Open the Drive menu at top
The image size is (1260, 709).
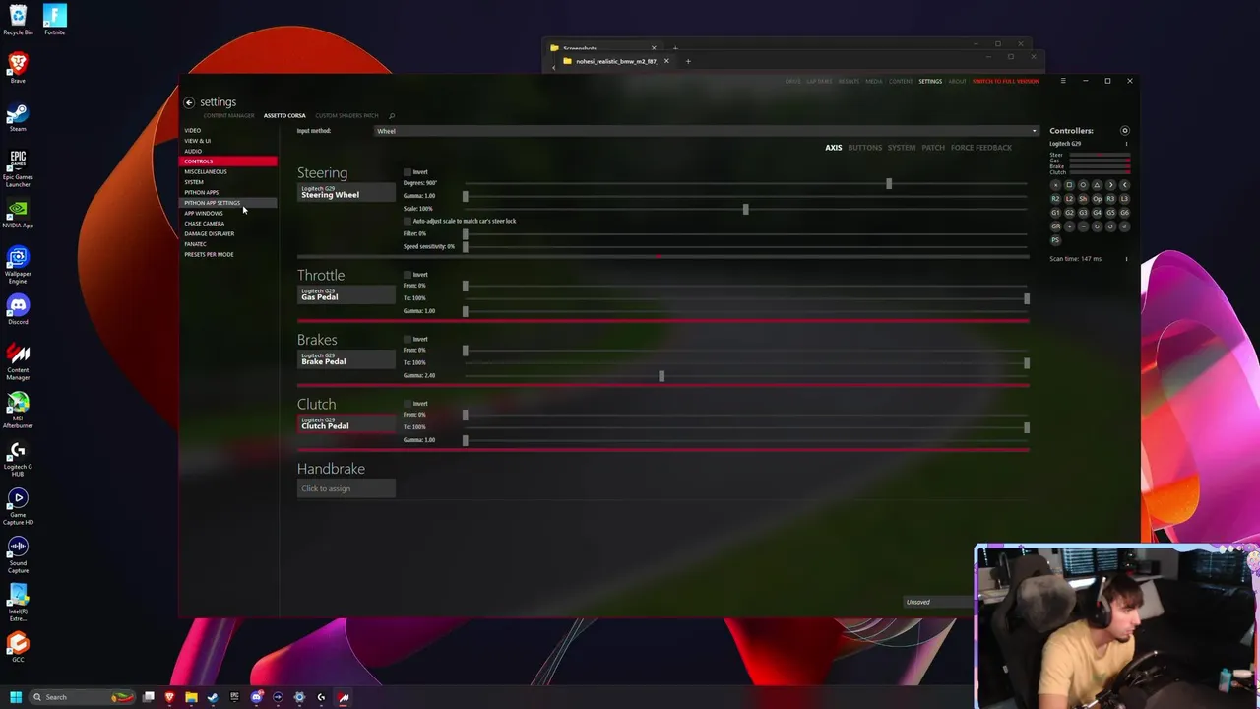pos(793,81)
